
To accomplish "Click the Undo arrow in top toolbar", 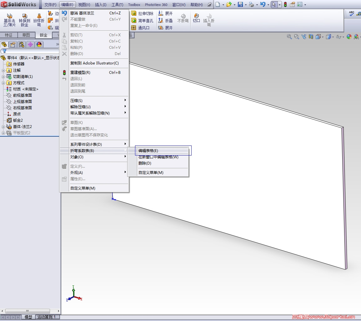I will point(263,4).
